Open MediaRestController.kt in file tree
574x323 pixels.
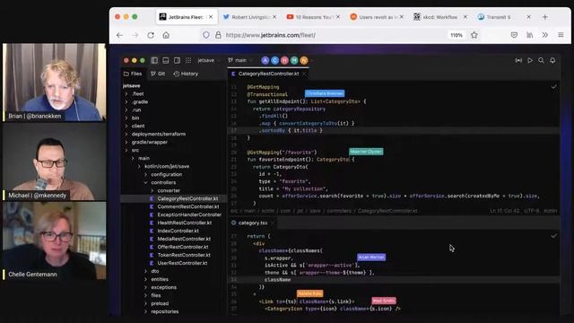click(184, 239)
